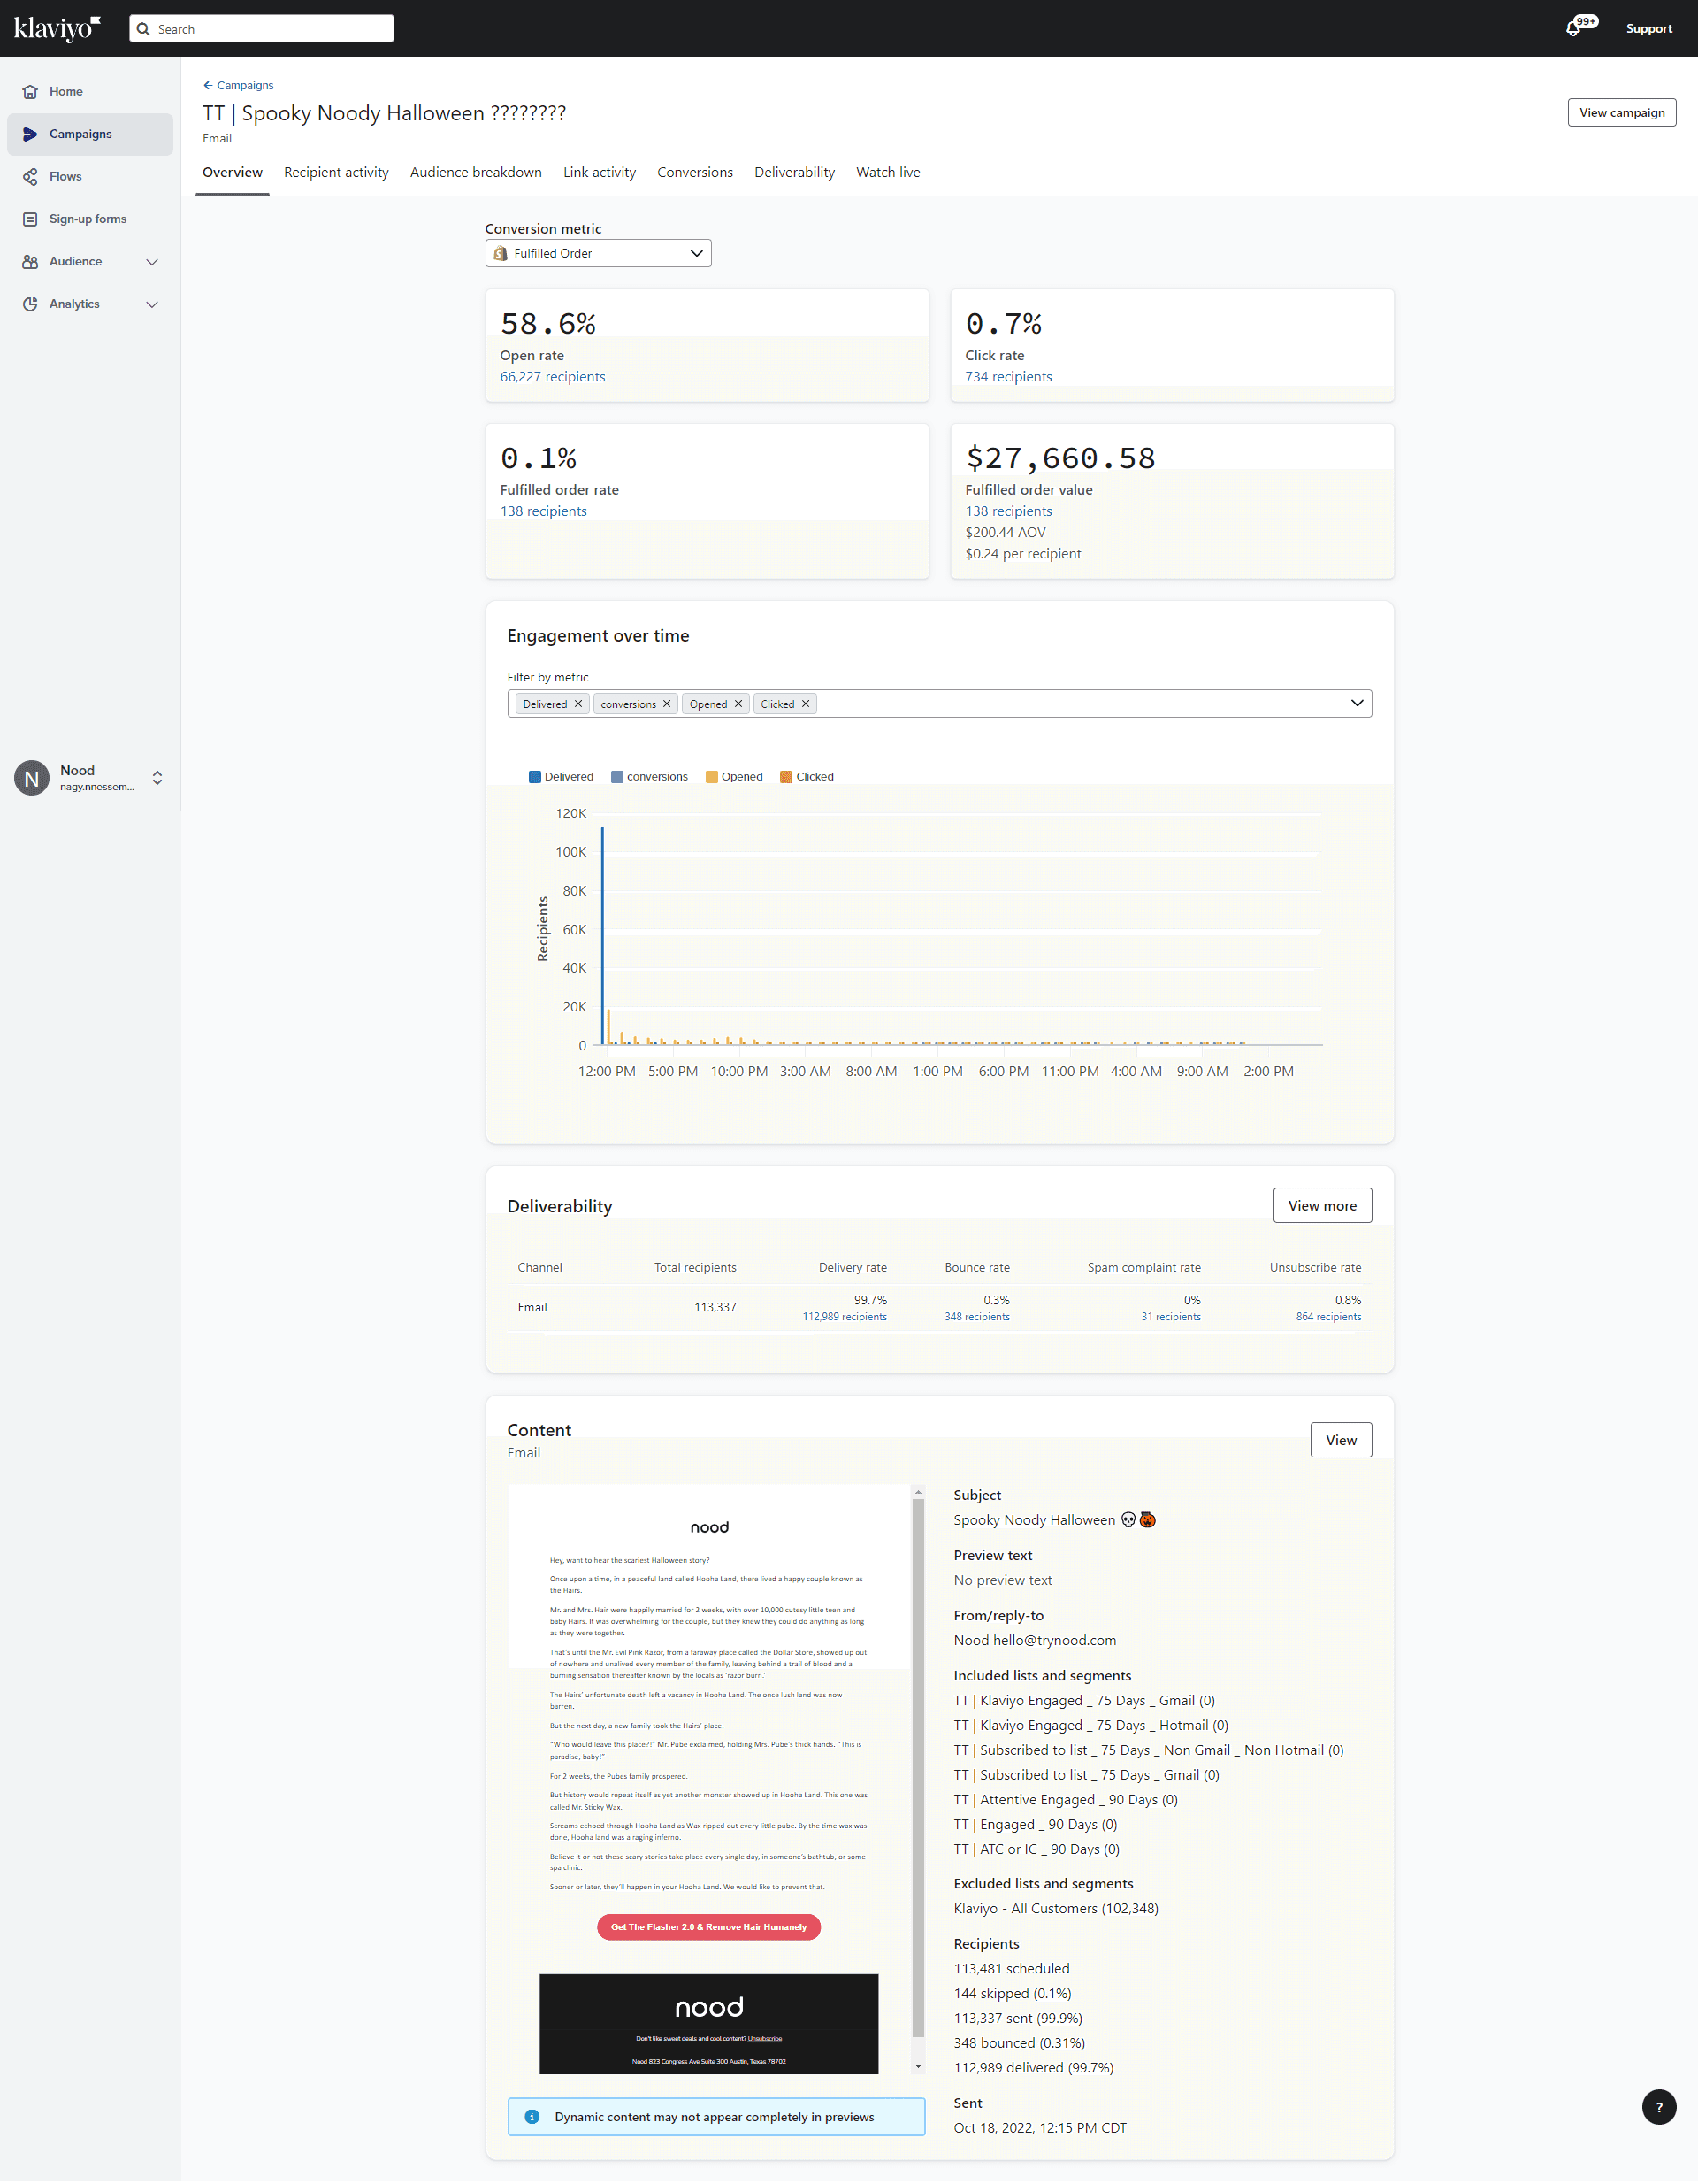
Task: Open the account switcher arrows
Action: click(157, 778)
